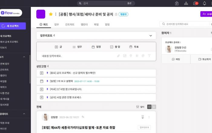212x133 pixels.
Task: Open Admin in sidebar
Action: pyautogui.click(x=3, y=129)
